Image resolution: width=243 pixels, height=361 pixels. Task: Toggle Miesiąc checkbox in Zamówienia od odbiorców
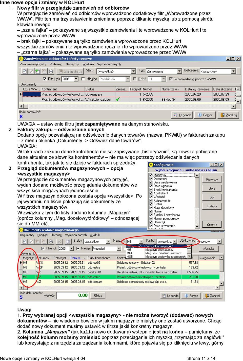click(83, 79)
